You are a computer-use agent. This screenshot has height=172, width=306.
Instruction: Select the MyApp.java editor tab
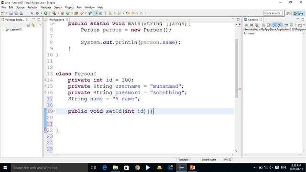click(x=56, y=20)
